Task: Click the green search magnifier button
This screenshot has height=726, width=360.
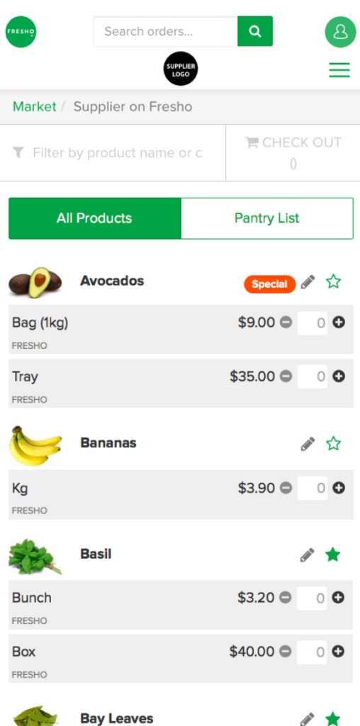Action: (x=255, y=31)
